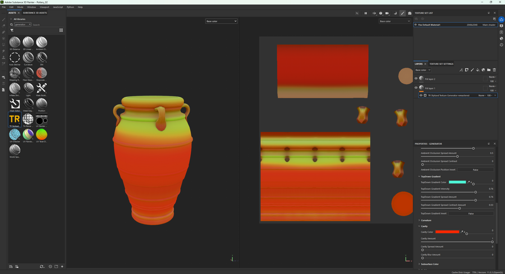
Task: Open the asset filter icon
Action: click(x=11, y=30)
